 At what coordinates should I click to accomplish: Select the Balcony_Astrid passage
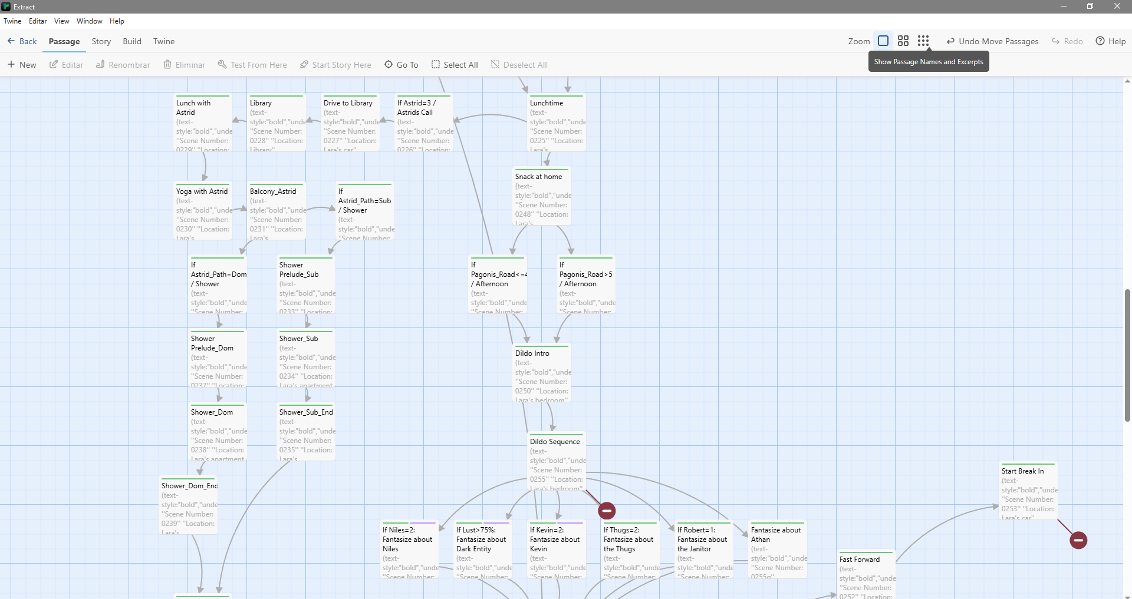click(277, 211)
